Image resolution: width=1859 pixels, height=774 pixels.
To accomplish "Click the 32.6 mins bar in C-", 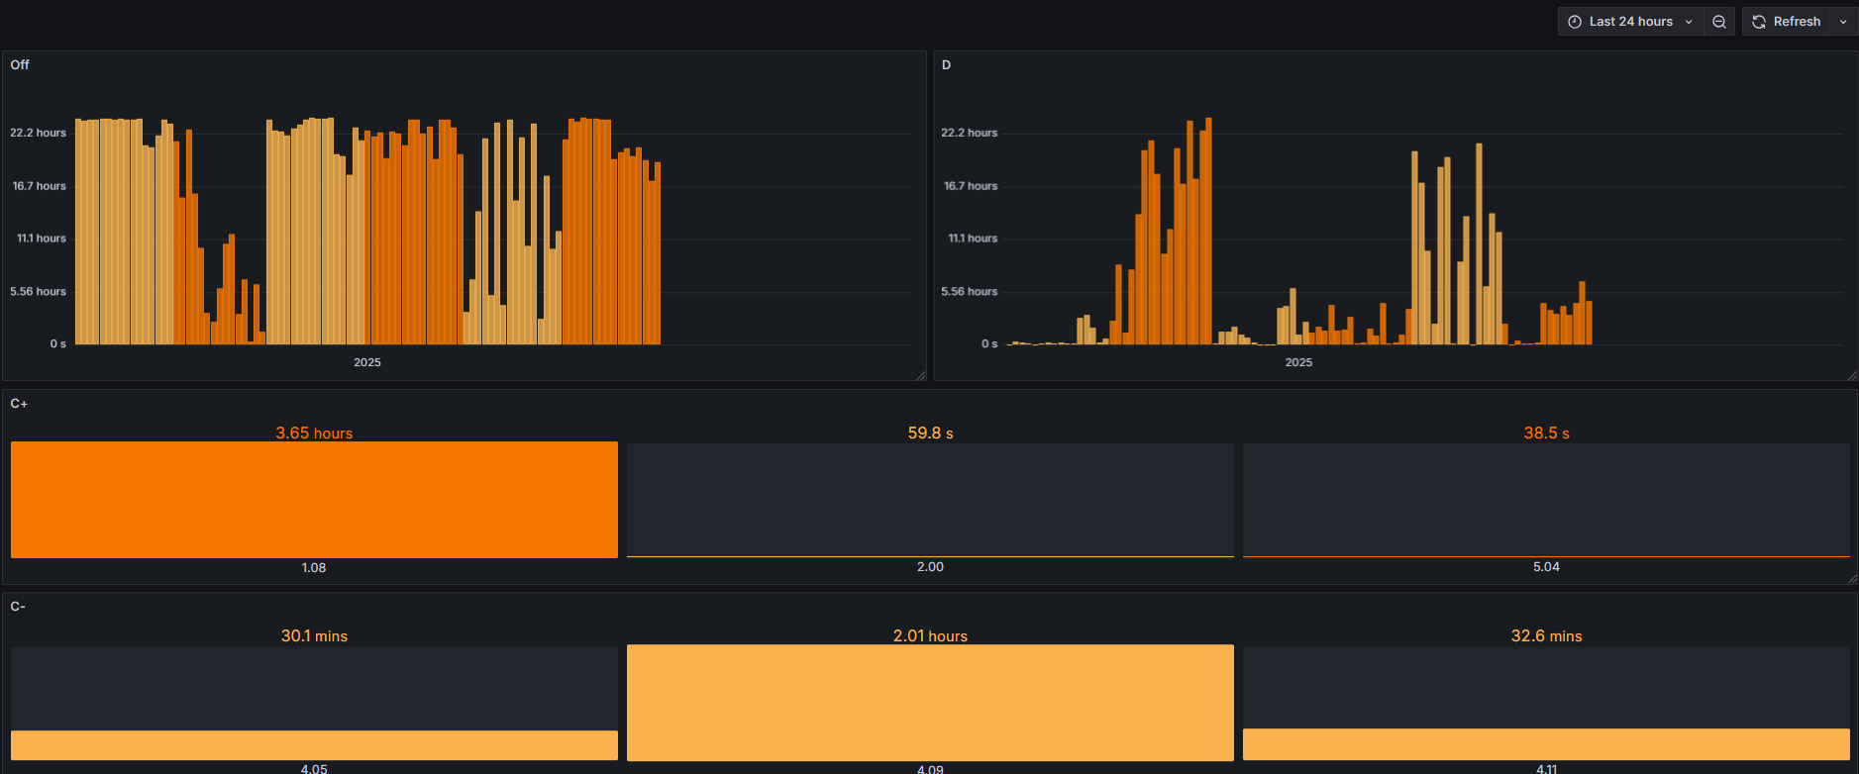I will (1546, 743).
